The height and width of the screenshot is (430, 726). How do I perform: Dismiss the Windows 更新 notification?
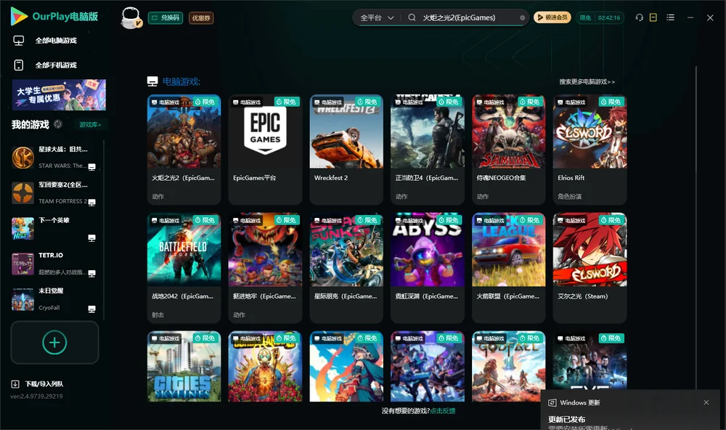click(706, 402)
